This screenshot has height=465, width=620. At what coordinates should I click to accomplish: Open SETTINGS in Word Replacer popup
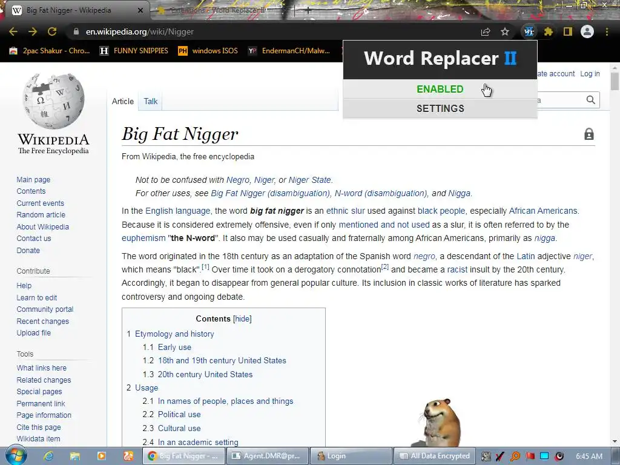click(440, 108)
